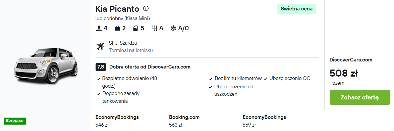This screenshot has height=131, width=394.
Task: Click the 7,8 rating badge
Action: pos(101,67)
